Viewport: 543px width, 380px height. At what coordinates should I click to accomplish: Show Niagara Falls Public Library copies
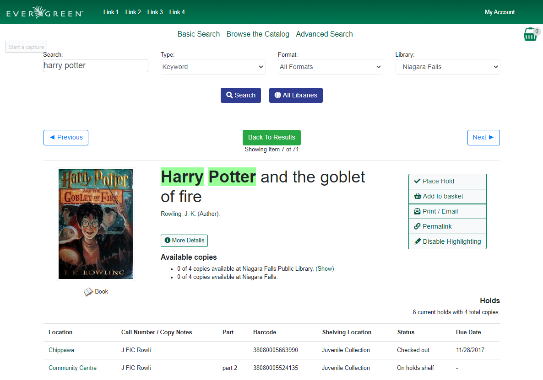(x=325, y=269)
